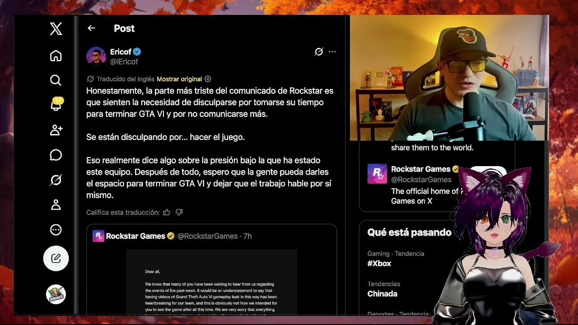Rate the translation with thumbs up
This screenshot has height=325, width=578.
(167, 212)
